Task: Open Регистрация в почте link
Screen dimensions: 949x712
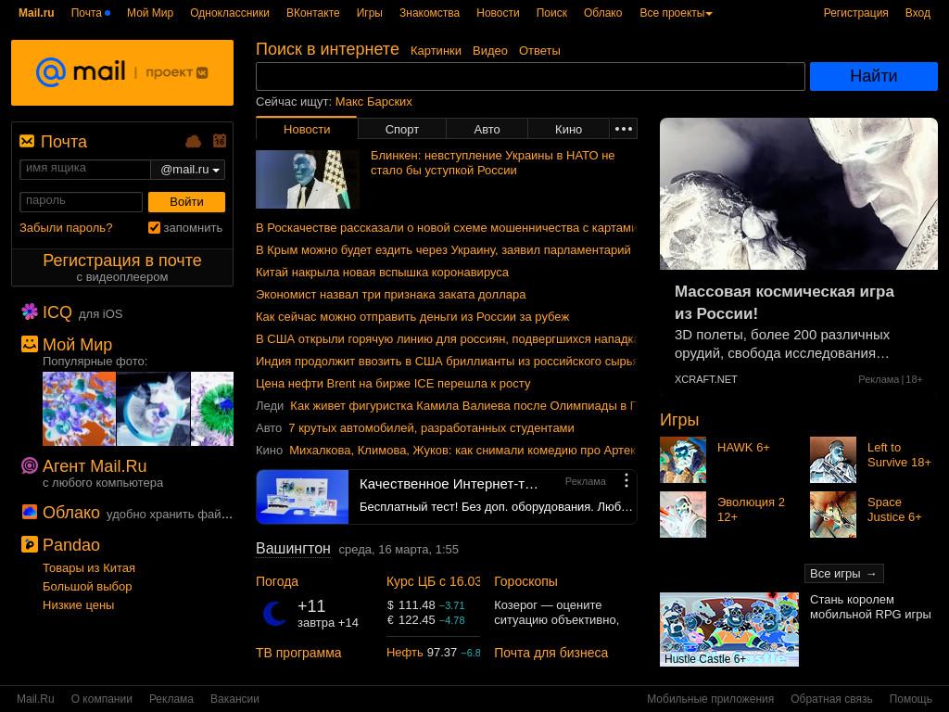Action: (122, 261)
